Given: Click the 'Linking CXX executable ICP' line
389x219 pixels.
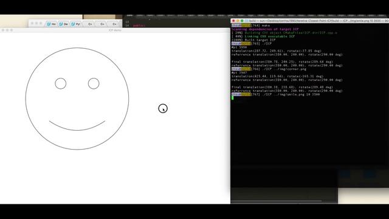Looking at the screenshot, I should pyautogui.click(x=263, y=36).
